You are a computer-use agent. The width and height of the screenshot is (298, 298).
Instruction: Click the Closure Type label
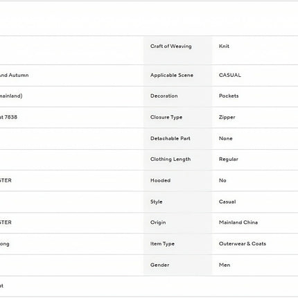pyautogui.click(x=166, y=117)
